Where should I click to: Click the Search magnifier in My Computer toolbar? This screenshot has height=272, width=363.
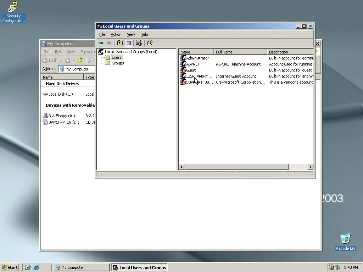91,60
